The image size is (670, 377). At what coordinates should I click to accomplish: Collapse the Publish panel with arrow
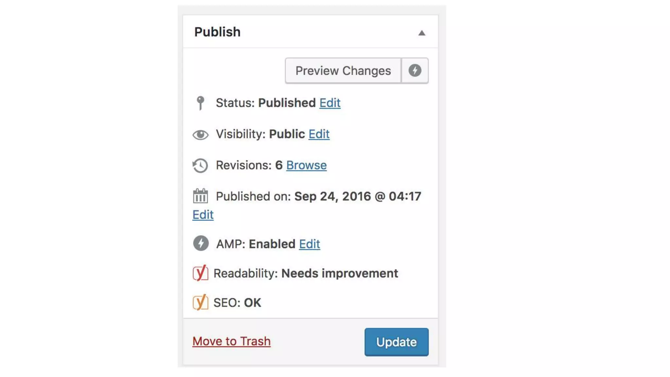[x=422, y=33]
